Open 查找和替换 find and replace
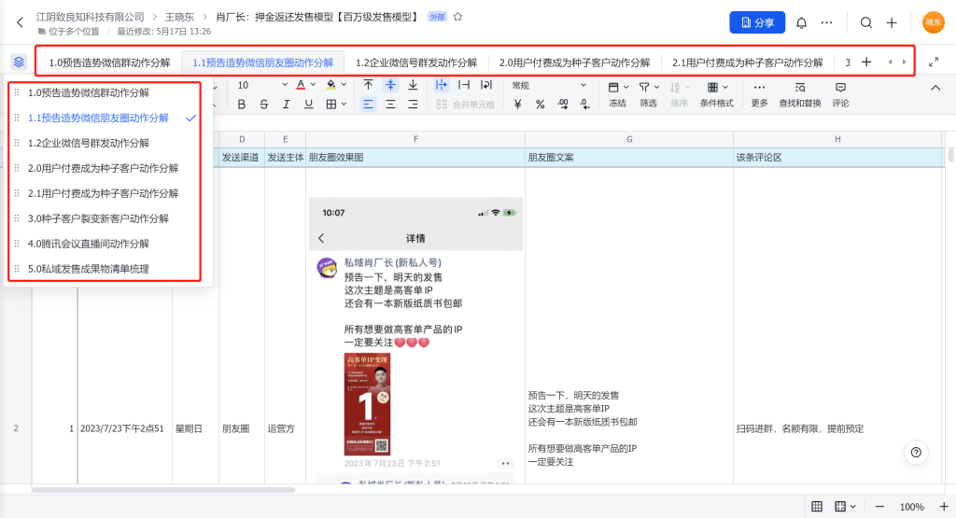The image size is (956, 518). (800, 94)
